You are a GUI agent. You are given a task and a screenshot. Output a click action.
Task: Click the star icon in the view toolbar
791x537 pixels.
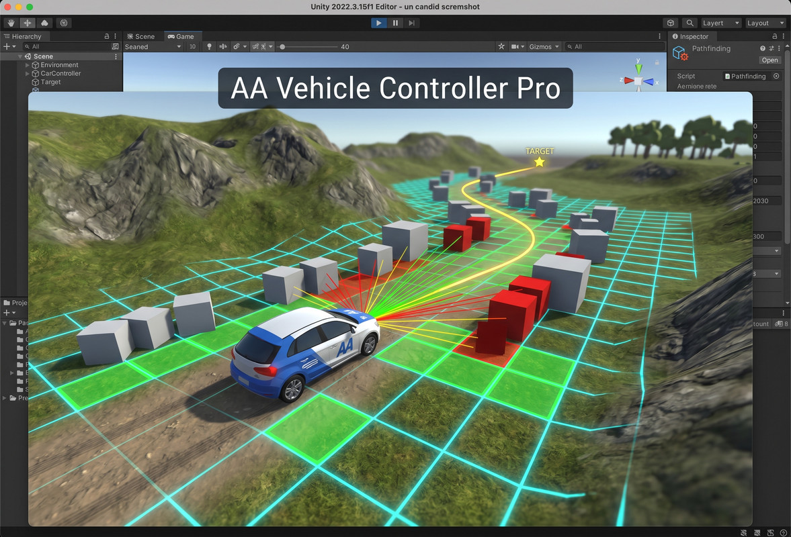[501, 46]
